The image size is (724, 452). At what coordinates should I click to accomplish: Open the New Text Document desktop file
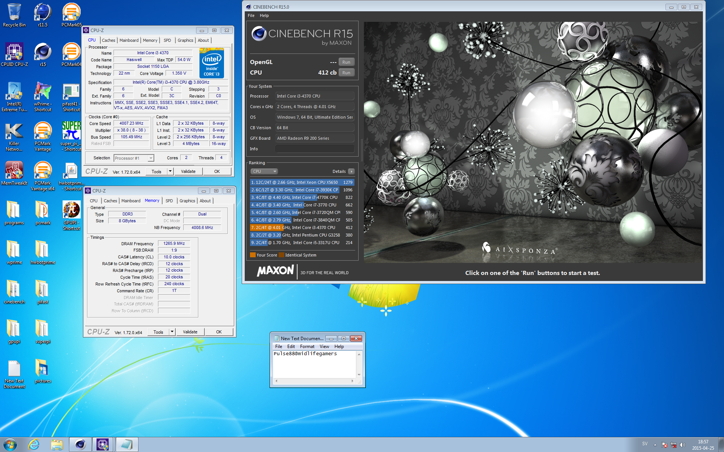(14, 374)
